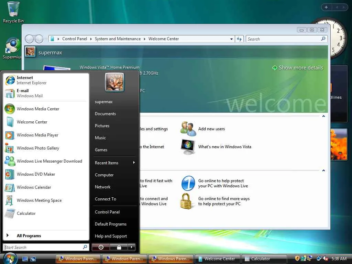Lock the computer with the padlock button
352x264 pixels.
point(119,247)
